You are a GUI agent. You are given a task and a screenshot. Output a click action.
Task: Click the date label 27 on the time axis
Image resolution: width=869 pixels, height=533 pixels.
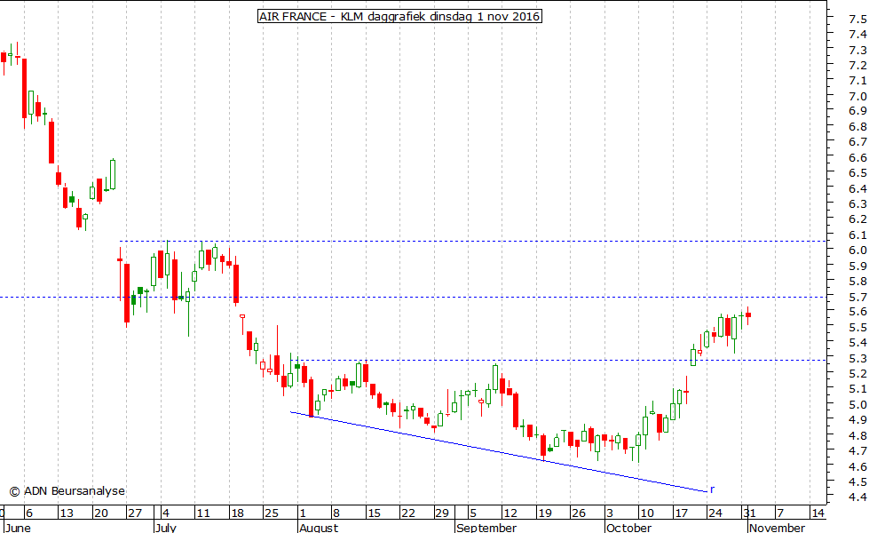tap(135, 513)
